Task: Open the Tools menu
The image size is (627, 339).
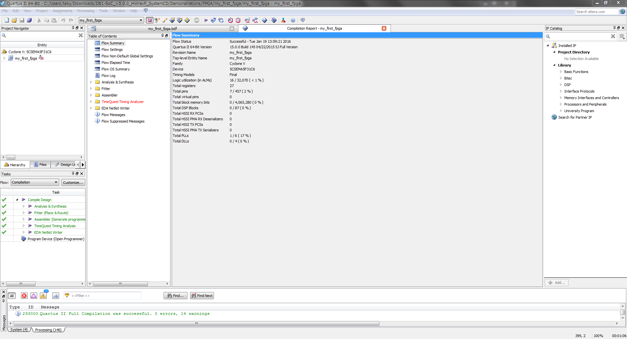Action: (103, 11)
